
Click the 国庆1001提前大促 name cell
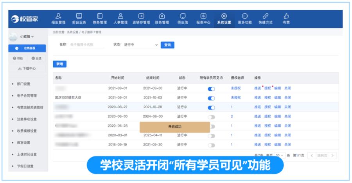click(x=68, y=97)
